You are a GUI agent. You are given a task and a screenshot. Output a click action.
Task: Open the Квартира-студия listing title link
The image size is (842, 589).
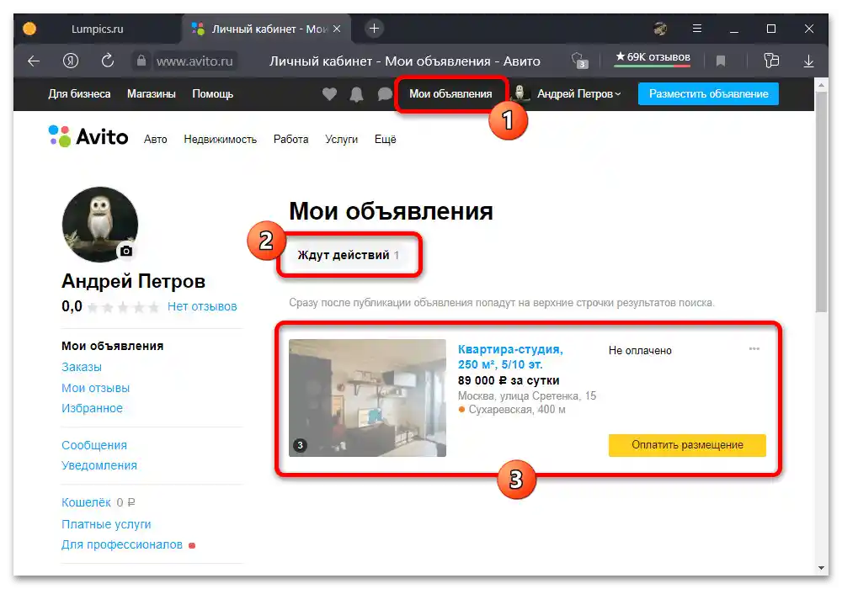[x=510, y=357]
